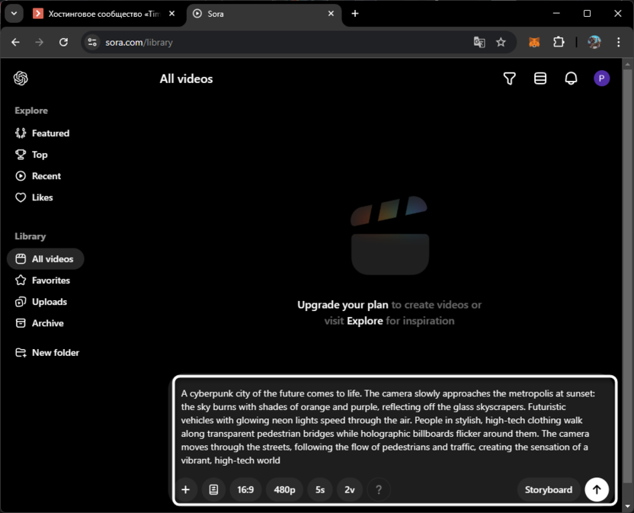Image resolution: width=634 pixels, height=513 pixels.
Task: Open the 16:9 aspect ratio dropdown
Action: [245, 490]
